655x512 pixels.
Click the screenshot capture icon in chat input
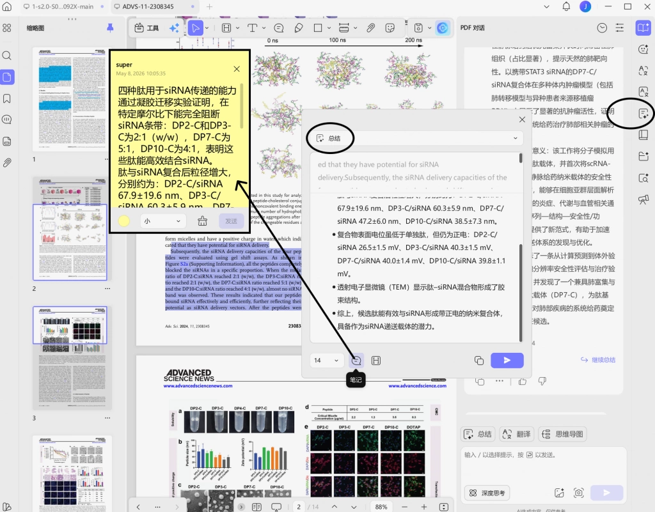pos(578,493)
